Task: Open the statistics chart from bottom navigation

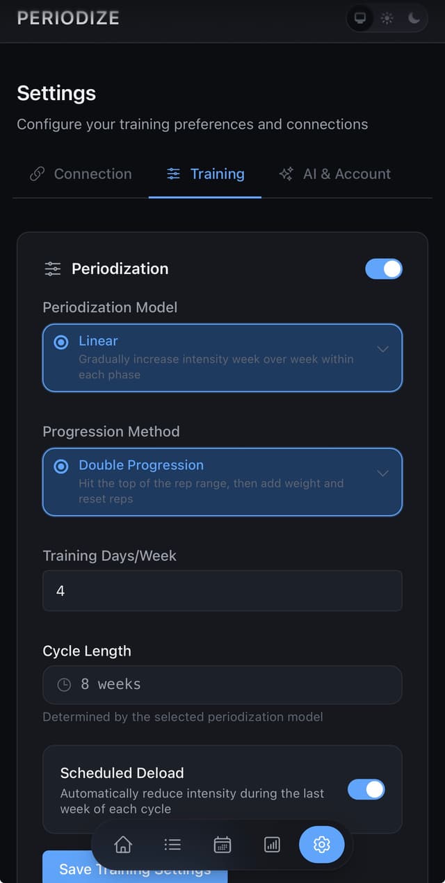Action: click(x=272, y=844)
